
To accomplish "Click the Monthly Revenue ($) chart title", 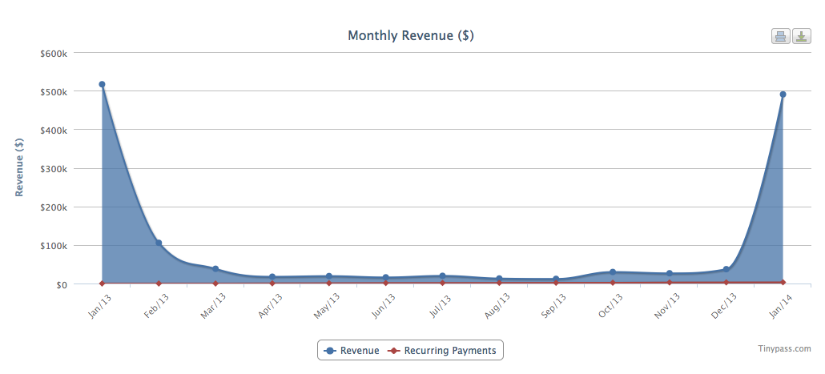I will (411, 36).
